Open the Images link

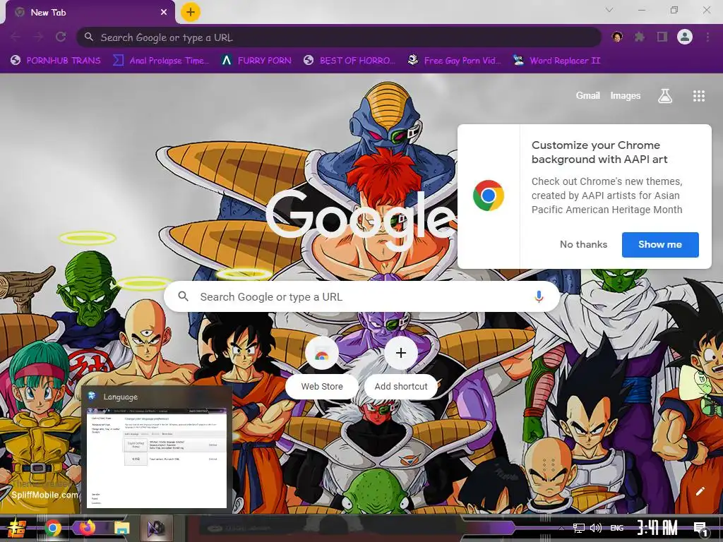[626, 95]
